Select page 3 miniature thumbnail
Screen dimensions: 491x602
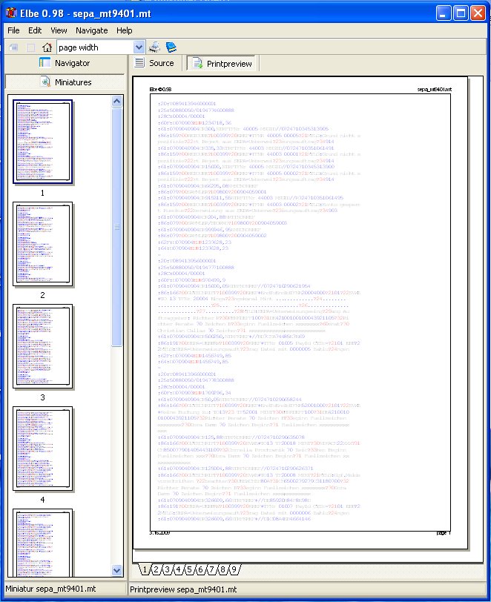[x=42, y=346]
